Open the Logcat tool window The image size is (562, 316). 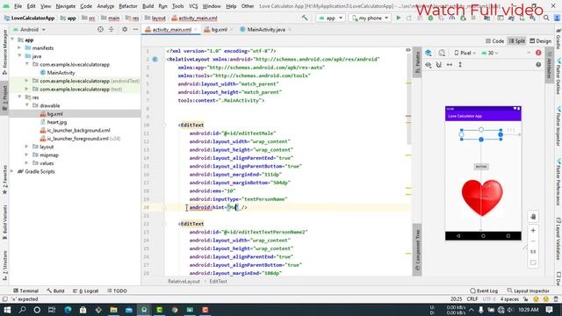pyautogui.click(x=86, y=291)
